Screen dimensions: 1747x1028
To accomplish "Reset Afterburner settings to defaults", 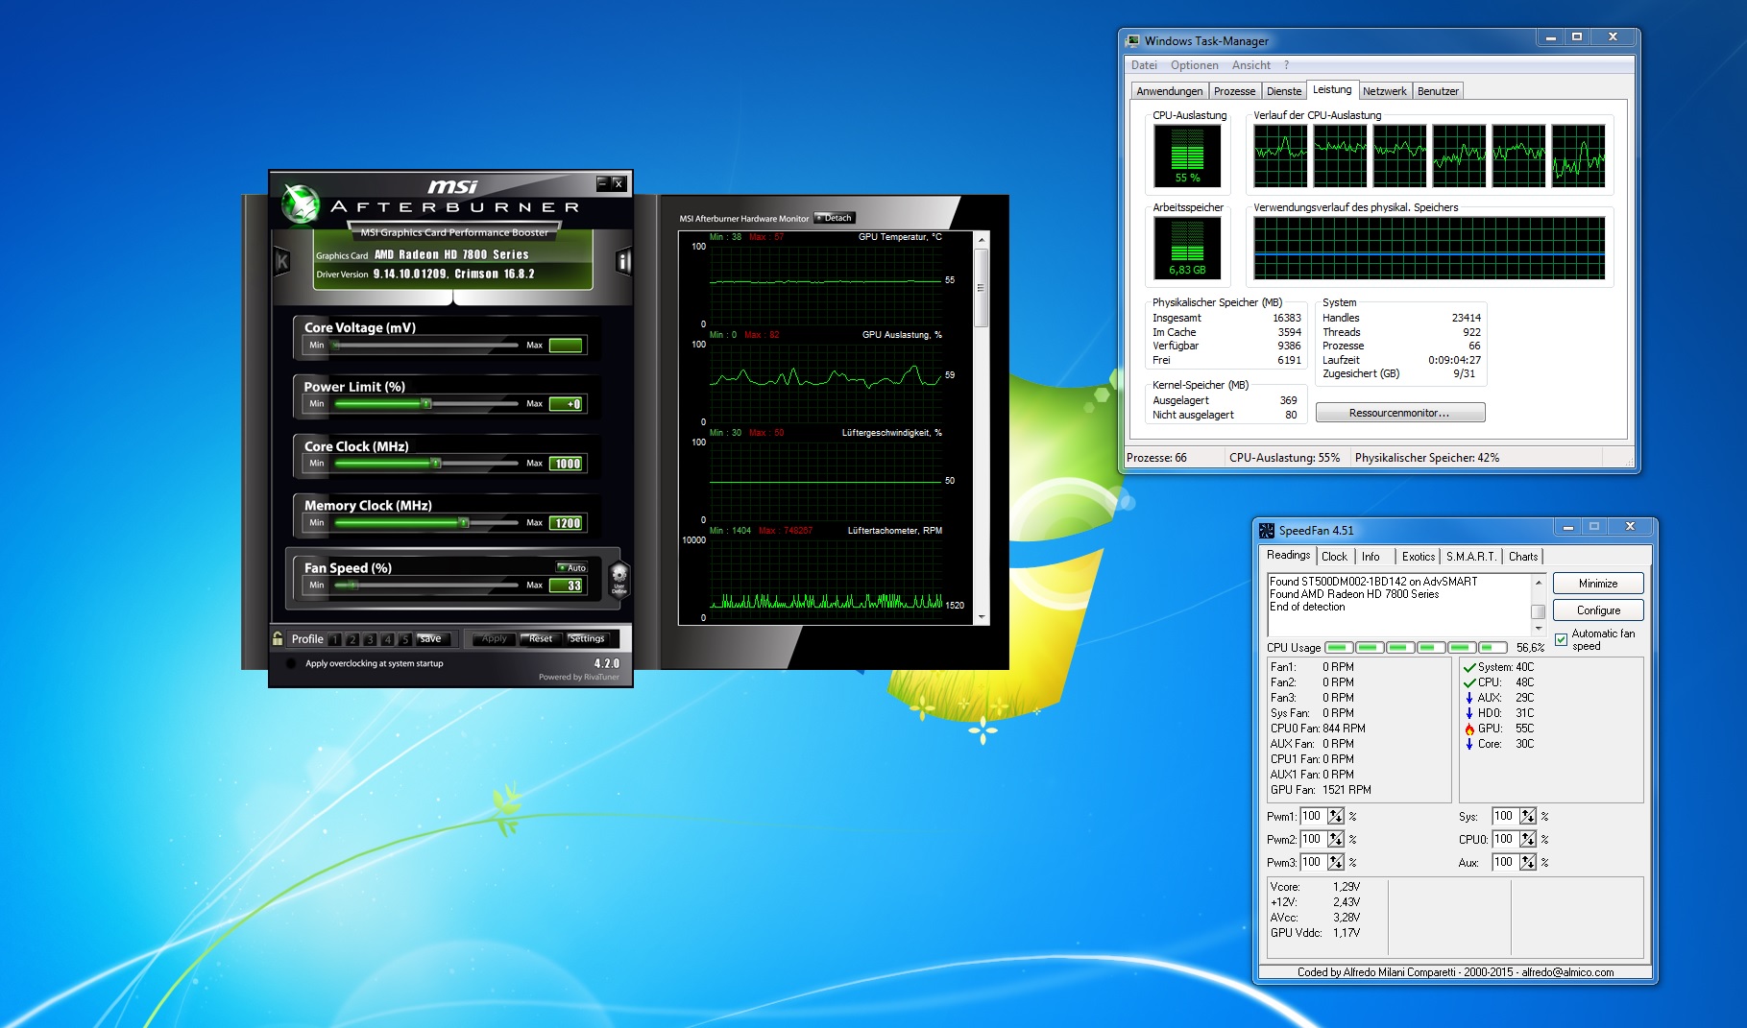I will (541, 639).
